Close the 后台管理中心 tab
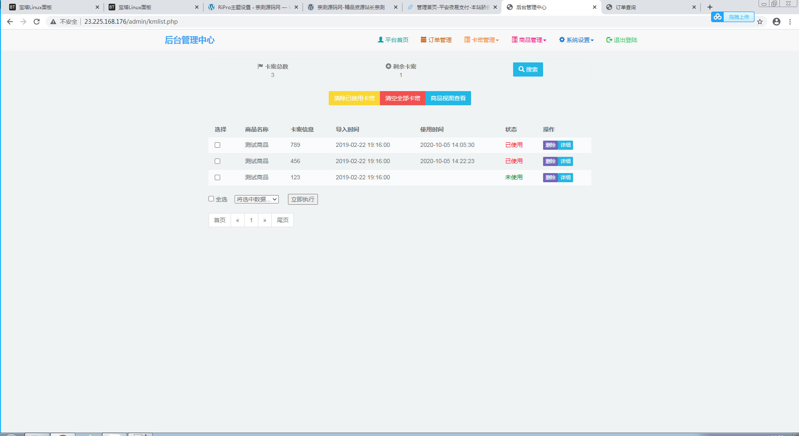Screen dimensions: 799x436 click(x=595, y=7)
